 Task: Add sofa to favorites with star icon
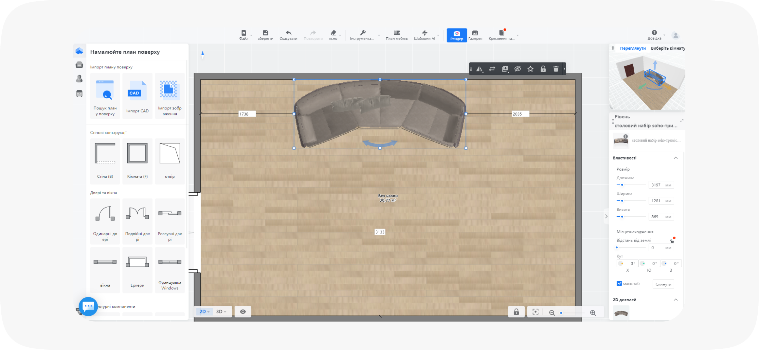[x=530, y=69]
